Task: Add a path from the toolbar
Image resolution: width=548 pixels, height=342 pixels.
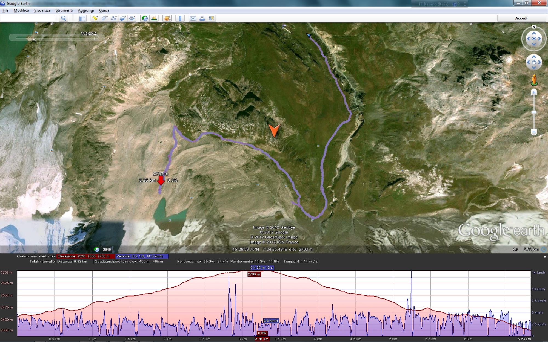Action: tap(114, 18)
